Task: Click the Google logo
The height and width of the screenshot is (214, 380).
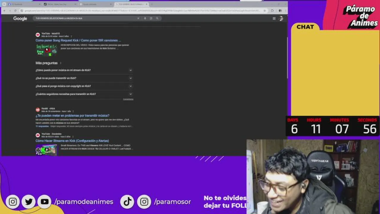Action: (20, 18)
